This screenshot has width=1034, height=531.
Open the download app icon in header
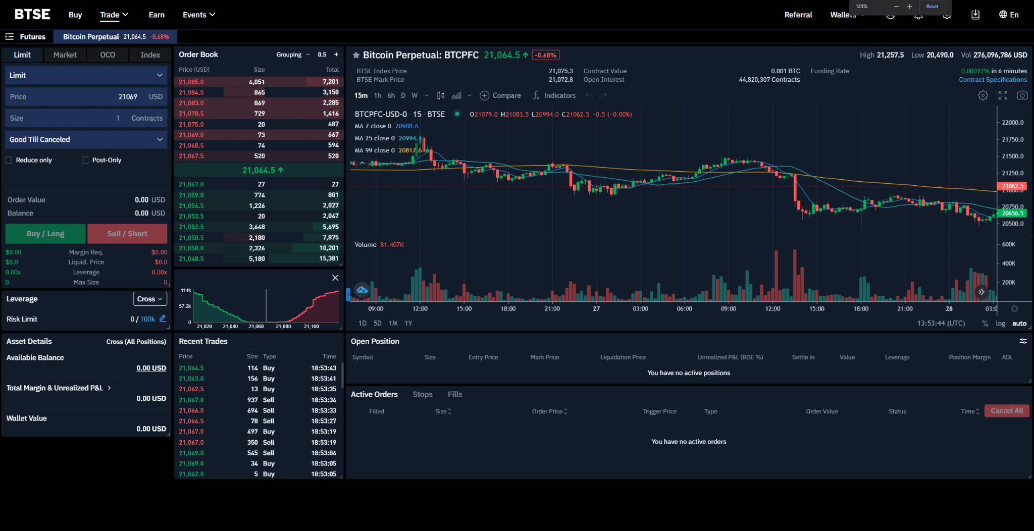coord(975,15)
